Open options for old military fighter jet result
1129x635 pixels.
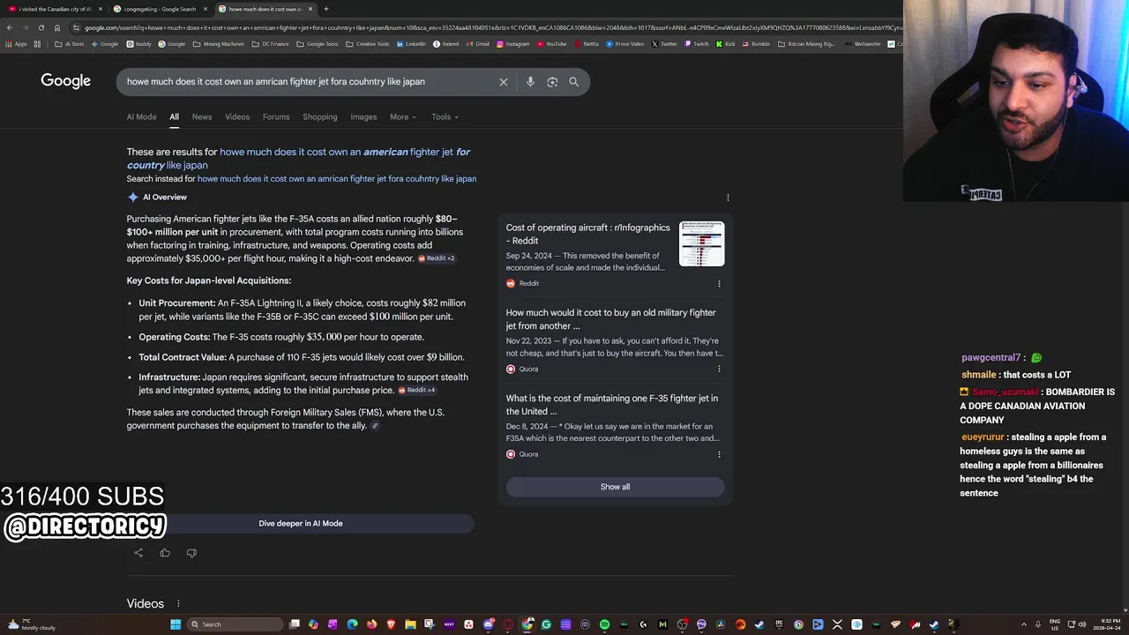tap(719, 369)
